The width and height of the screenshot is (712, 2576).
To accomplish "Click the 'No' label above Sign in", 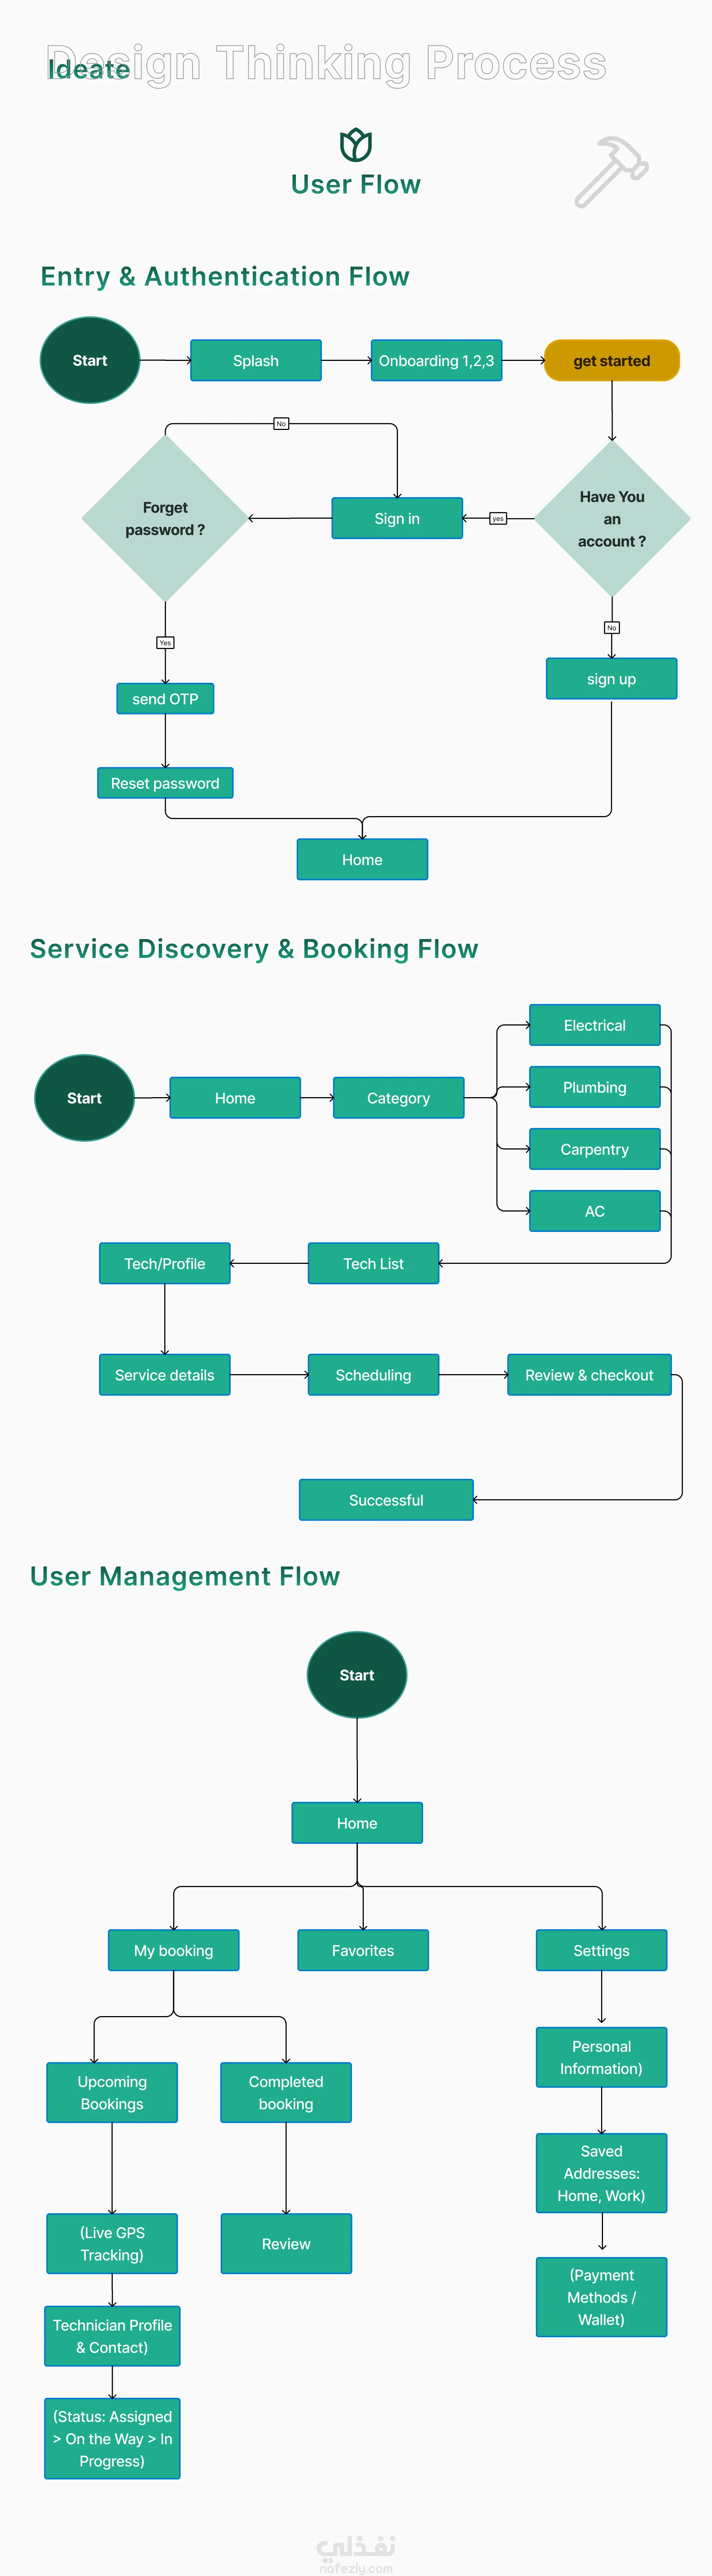I will point(281,424).
